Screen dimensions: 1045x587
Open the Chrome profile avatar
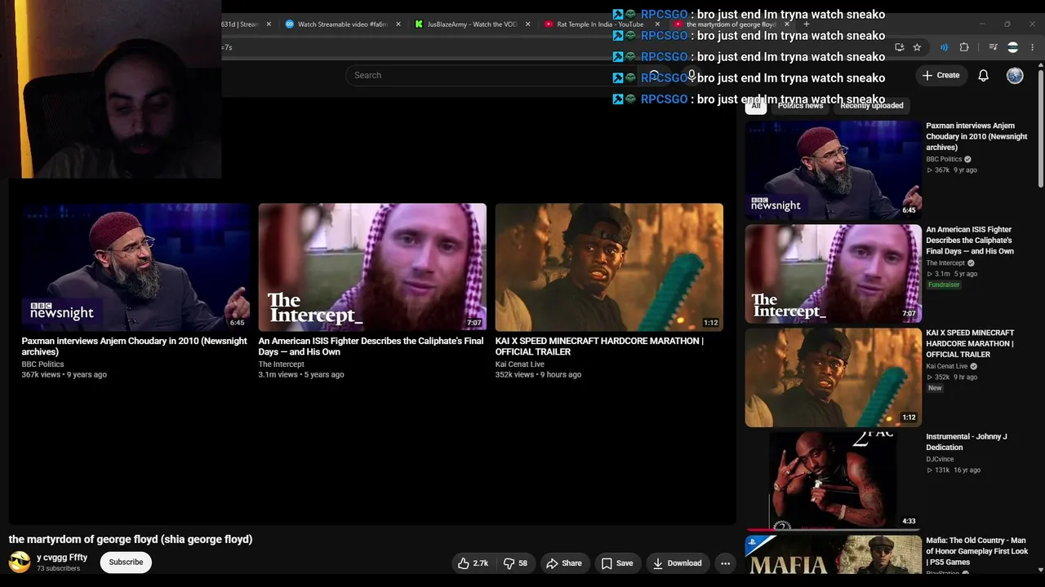[x=1013, y=47]
